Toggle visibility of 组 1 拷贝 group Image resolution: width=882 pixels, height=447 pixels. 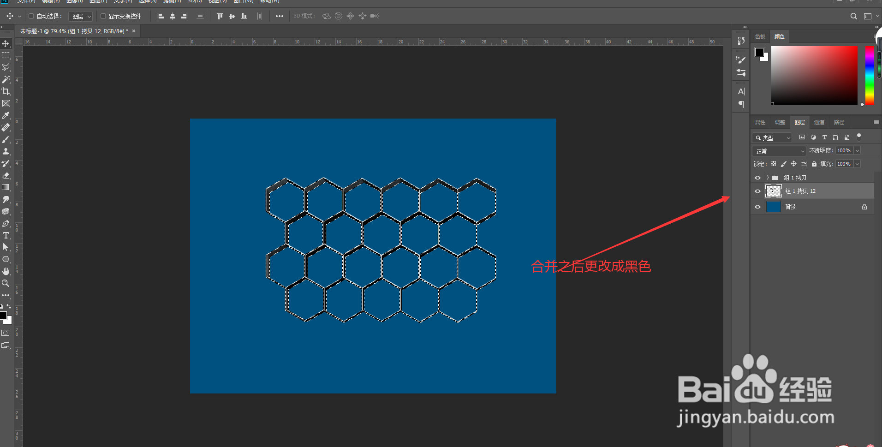point(757,178)
